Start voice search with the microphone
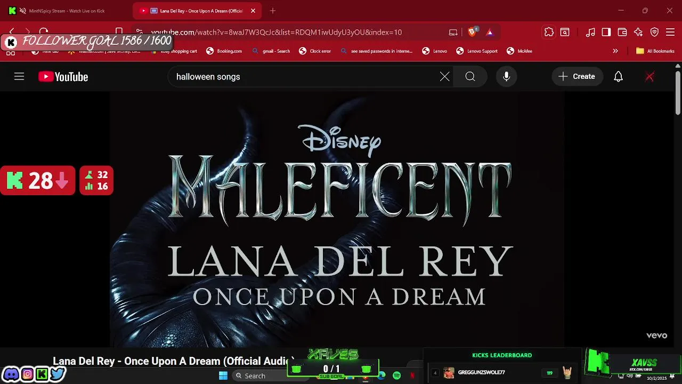 click(507, 77)
